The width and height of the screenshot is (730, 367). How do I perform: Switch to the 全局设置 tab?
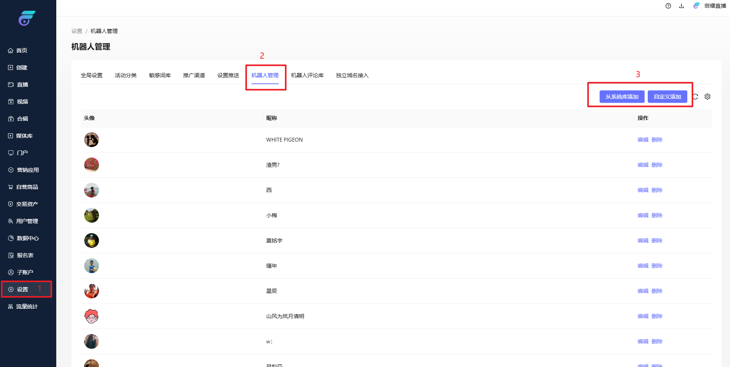click(x=92, y=75)
